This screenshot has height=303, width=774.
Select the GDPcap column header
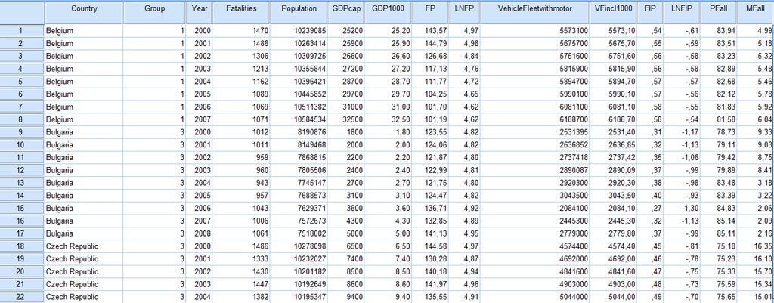coord(345,12)
